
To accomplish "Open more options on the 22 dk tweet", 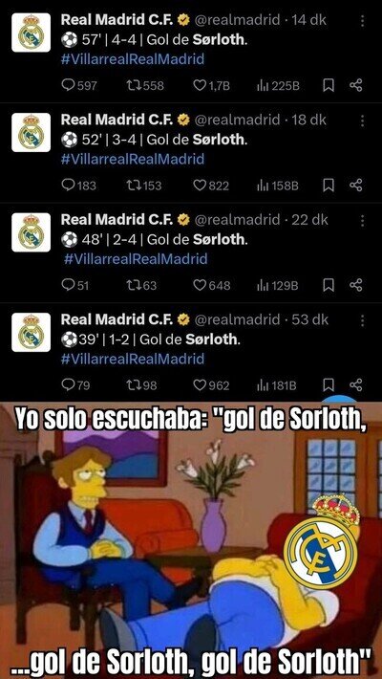I will point(362,221).
